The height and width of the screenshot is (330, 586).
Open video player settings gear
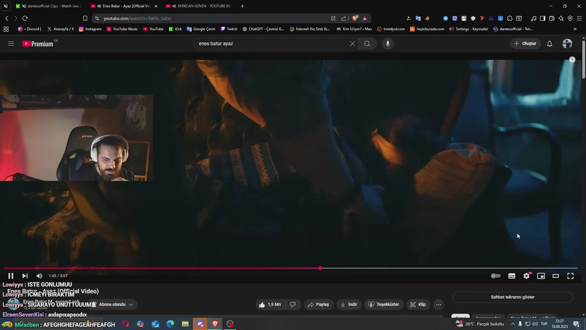(526, 276)
